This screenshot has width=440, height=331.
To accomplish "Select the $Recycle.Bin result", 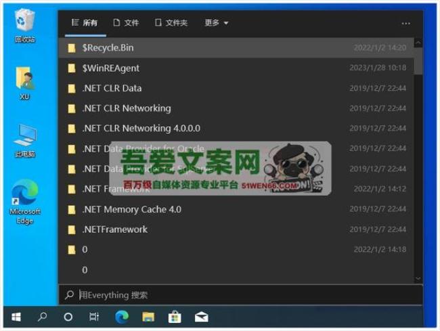I will 236,48.
